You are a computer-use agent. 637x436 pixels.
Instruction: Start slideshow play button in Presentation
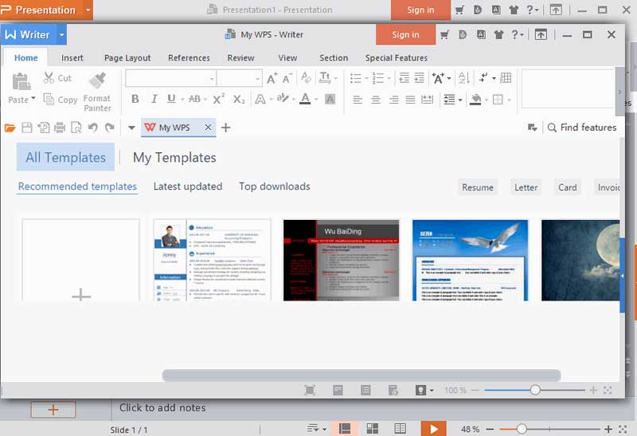(x=433, y=429)
